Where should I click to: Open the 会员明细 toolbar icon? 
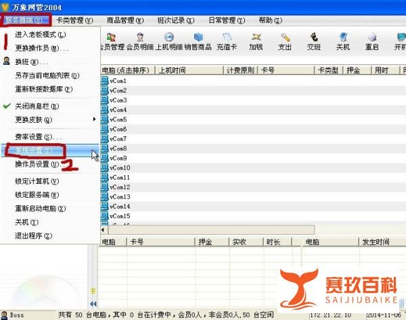click(140, 37)
